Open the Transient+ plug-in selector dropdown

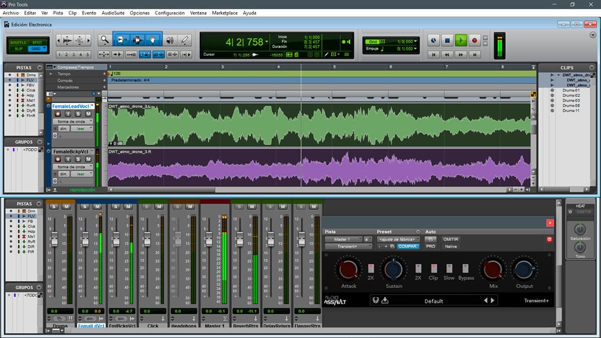click(x=349, y=246)
